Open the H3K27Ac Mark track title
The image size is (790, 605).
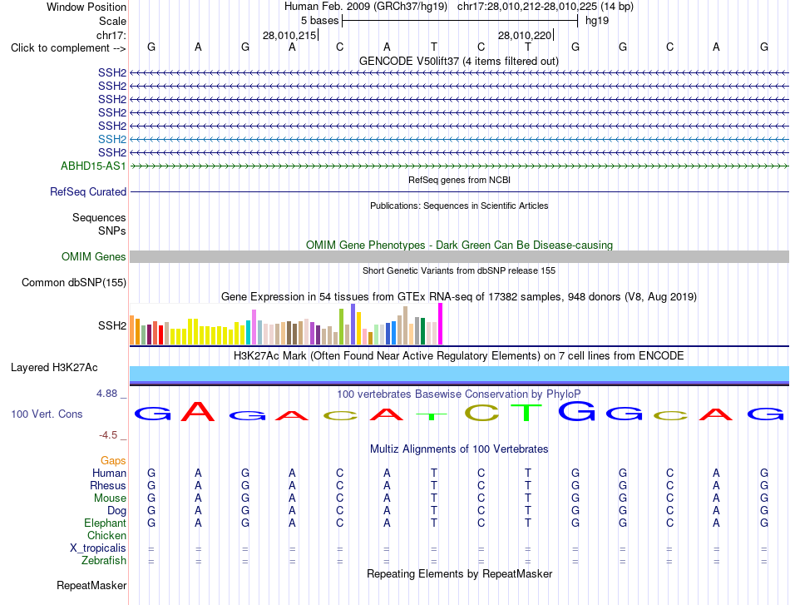(459, 356)
